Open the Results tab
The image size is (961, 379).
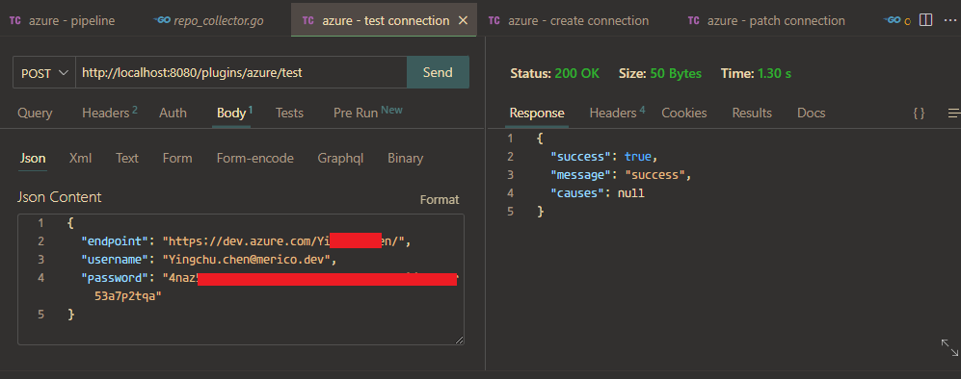(x=752, y=114)
